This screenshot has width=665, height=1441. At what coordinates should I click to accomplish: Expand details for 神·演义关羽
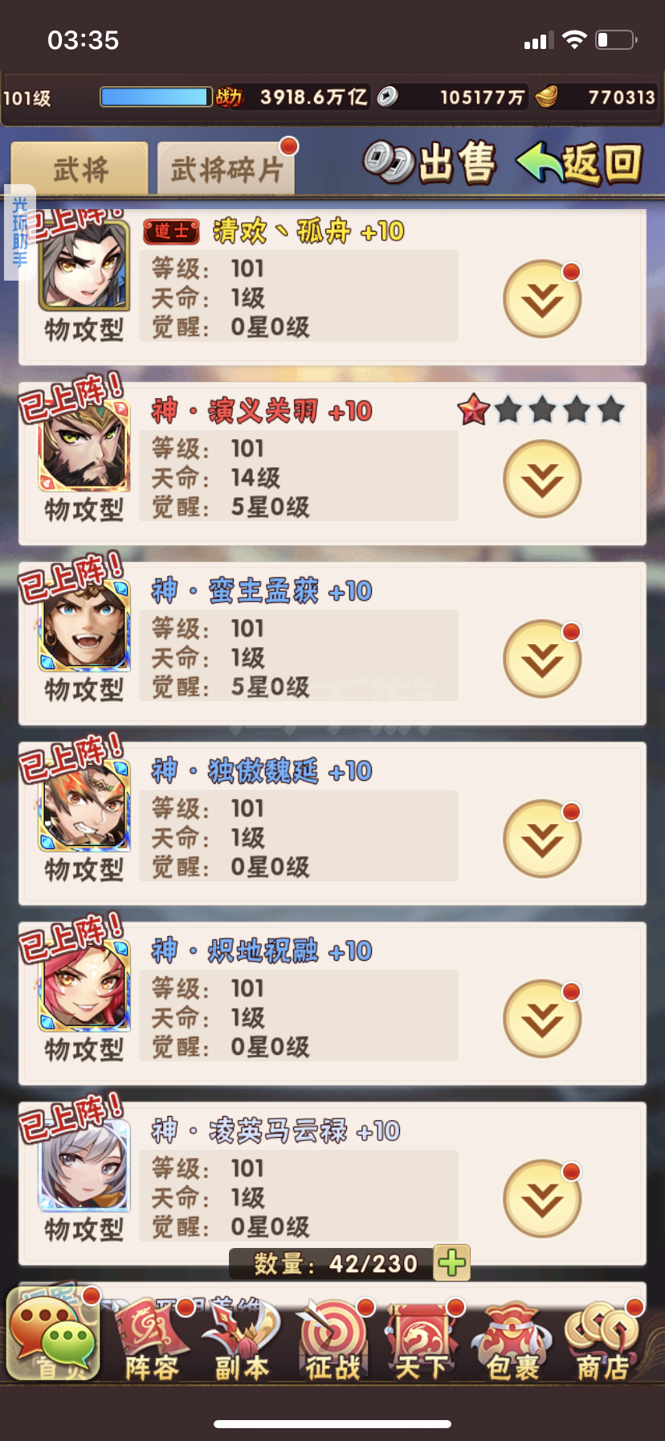tap(542, 479)
